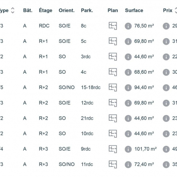Show surface info for 101,70 m²

[x=128, y=149]
